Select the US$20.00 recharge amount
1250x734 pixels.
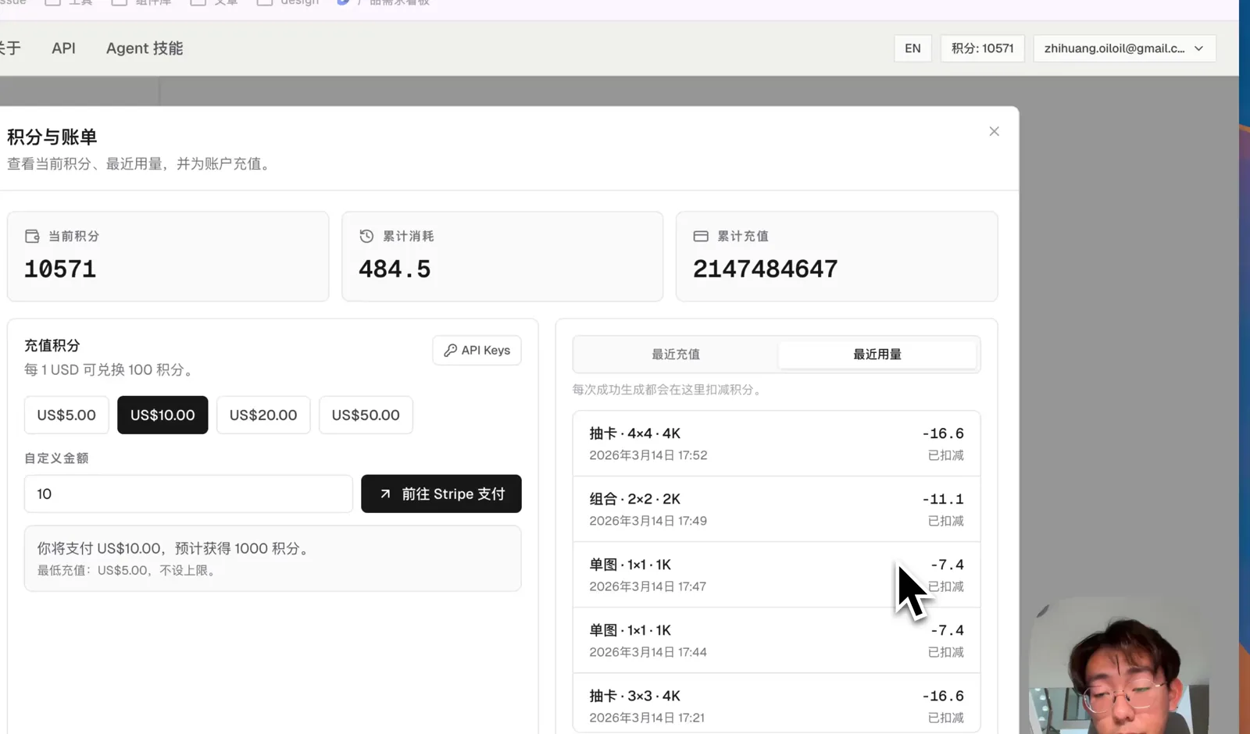263,415
